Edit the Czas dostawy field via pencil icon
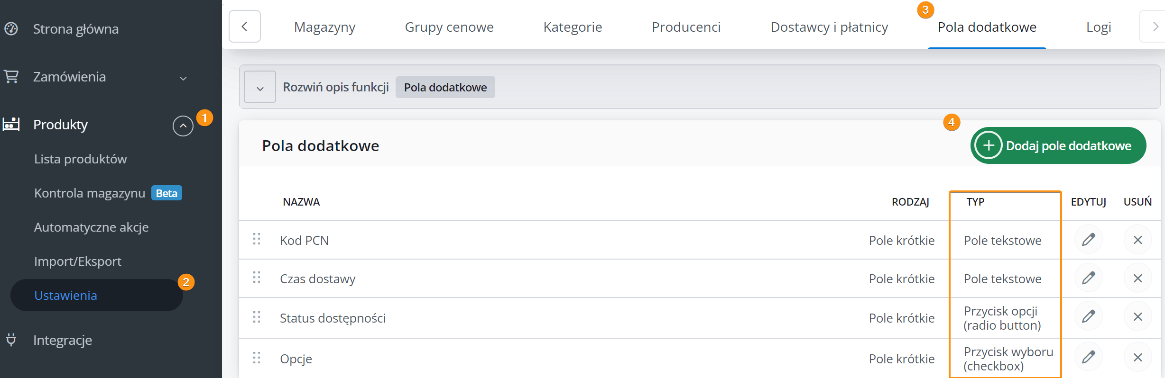1165x378 pixels. pos(1088,278)
